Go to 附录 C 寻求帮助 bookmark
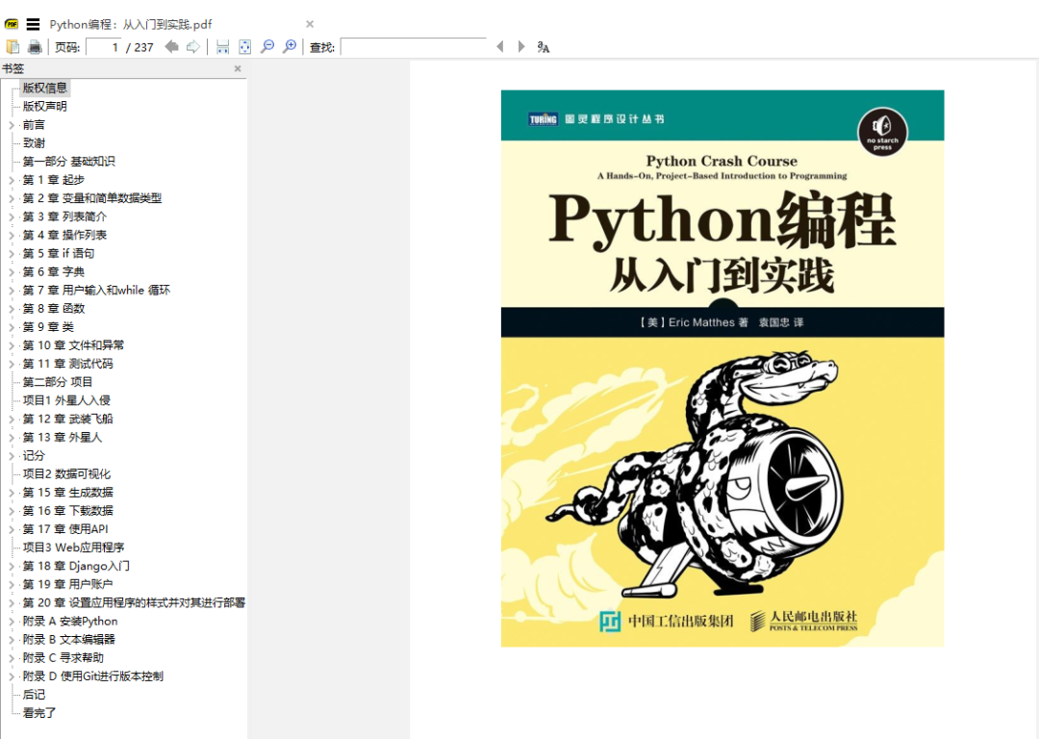The image size is (1039, 739). tap(63, 657)
